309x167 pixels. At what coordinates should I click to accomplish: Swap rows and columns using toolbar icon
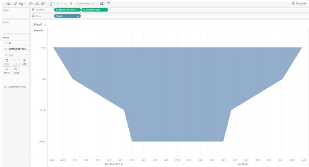(x=31, y=4)
